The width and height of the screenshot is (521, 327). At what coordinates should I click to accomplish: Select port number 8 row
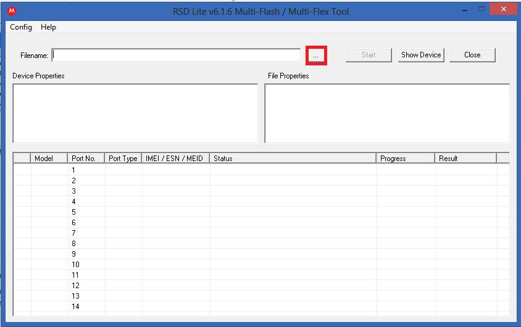(261, 244)
